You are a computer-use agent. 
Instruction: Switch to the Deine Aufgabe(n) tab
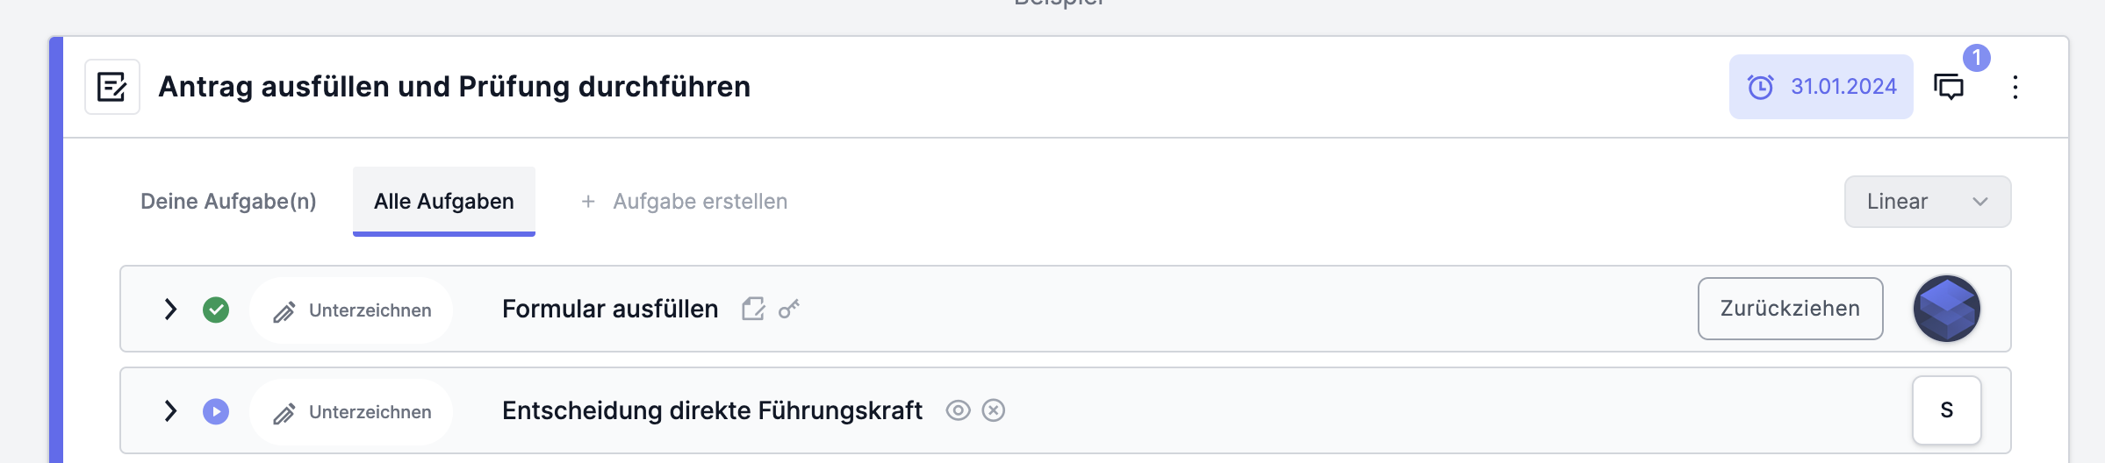(x=228, y=202)
